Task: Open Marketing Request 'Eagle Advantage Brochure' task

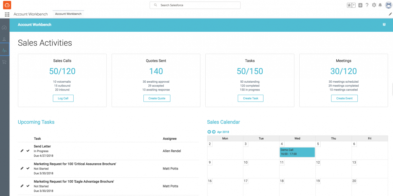Action: (x=74, y=182)
